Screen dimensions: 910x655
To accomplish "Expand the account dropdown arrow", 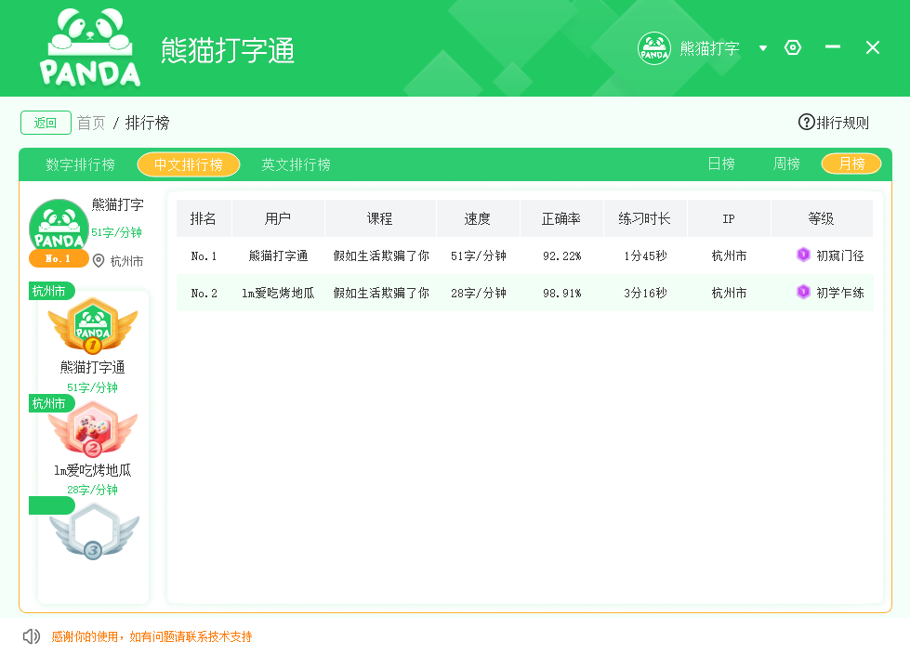I will (763, 48).
